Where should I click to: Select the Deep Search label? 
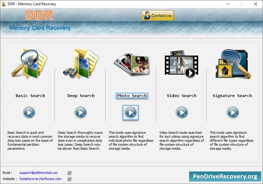click(x=81, y=96)
